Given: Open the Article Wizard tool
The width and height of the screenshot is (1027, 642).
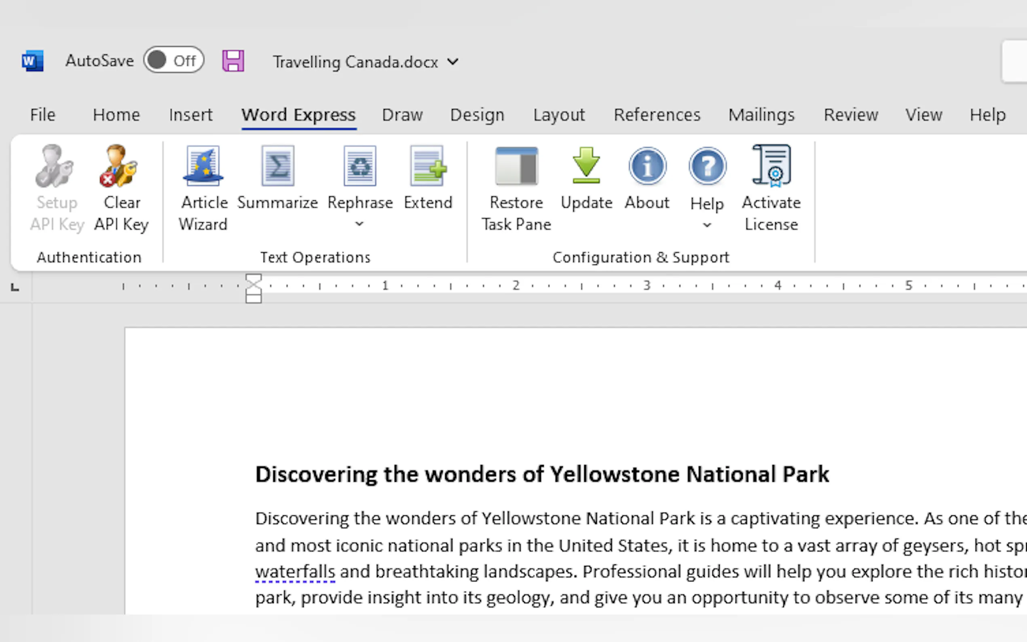Looking at the screenshot, I should [203, 167].
